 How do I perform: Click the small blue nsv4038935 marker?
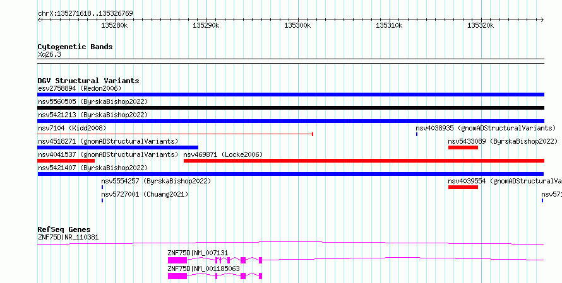pyautogui.click(x=417, y=134)
